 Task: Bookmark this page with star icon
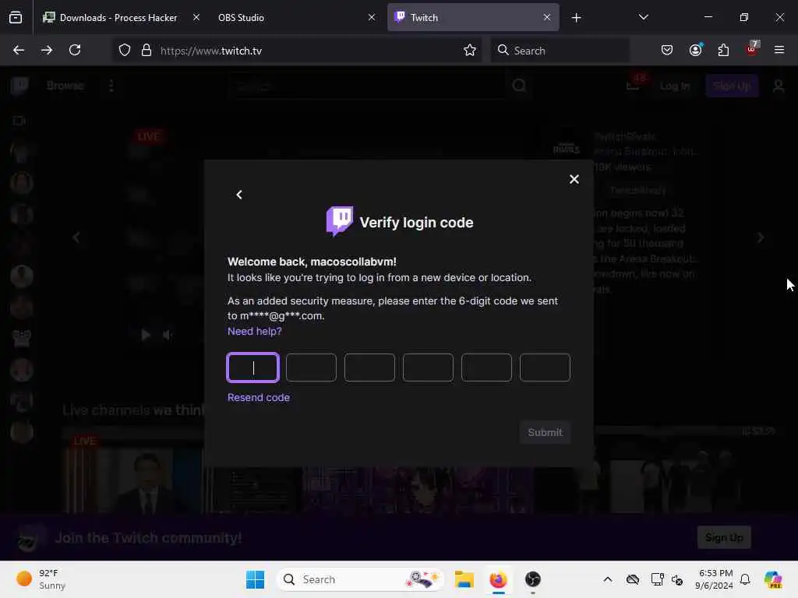pos(470,51)
